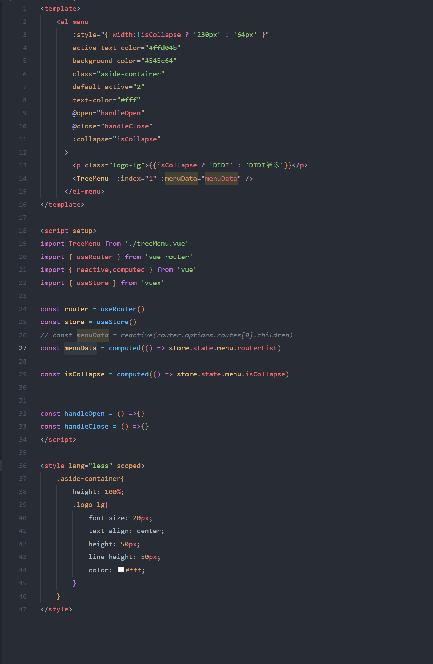Click the #fff color value on line 44
This screenshot has width=433, height=664.
pyautogui.click(x=134, y=570)
